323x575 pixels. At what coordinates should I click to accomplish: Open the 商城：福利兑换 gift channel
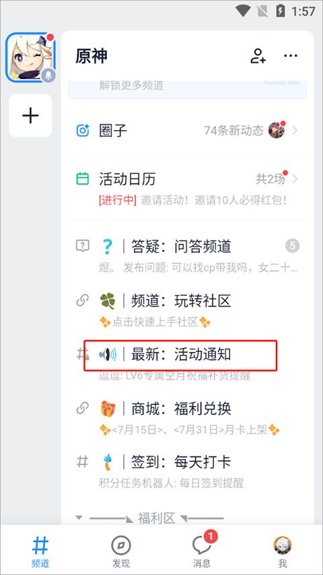(188, 416)
